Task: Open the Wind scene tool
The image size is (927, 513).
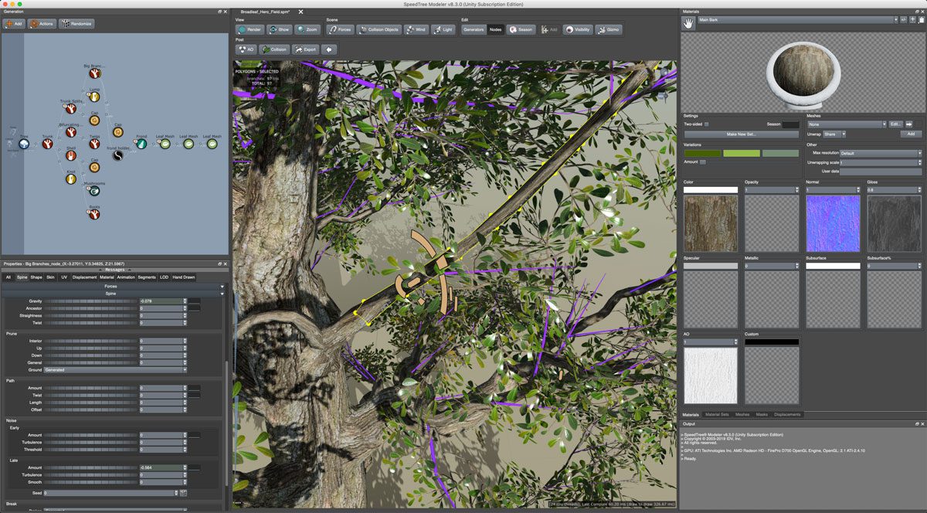Action: [x=416, y=29]
